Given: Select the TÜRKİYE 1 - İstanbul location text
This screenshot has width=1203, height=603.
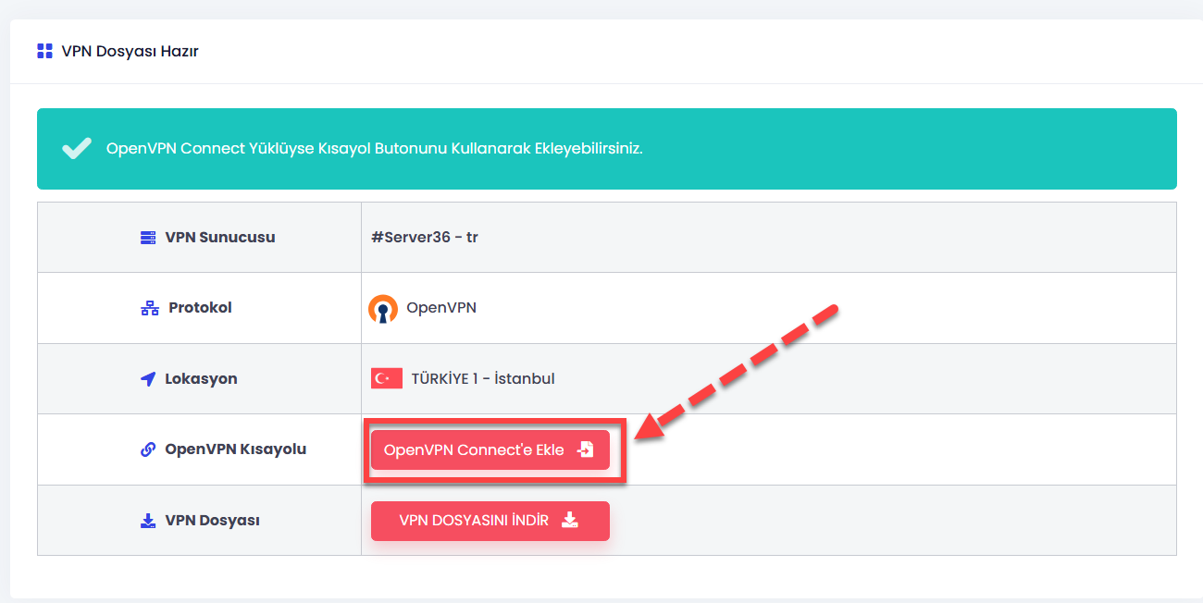Looking at the screenshot, I should [483, 378].
